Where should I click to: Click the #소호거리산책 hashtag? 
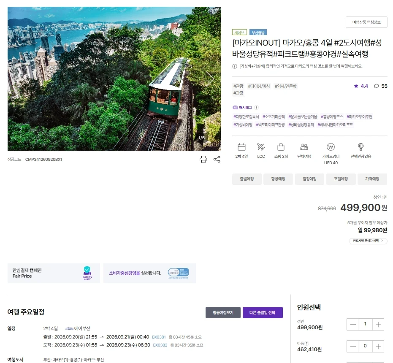(274, 117)
